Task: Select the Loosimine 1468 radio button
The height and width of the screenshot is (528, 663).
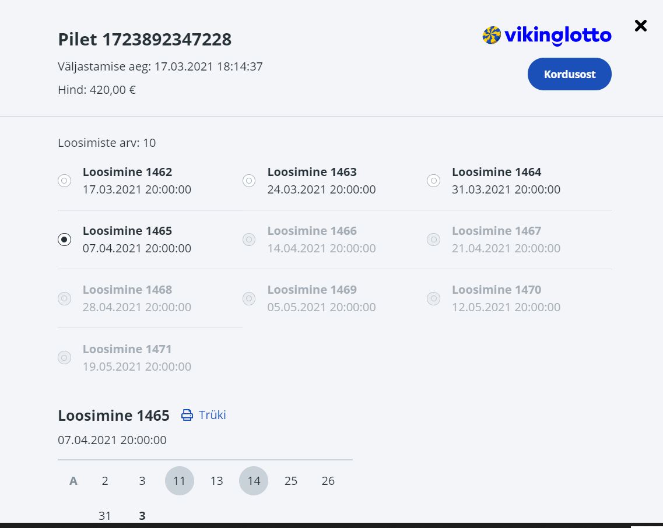Action: click(65, 298)
